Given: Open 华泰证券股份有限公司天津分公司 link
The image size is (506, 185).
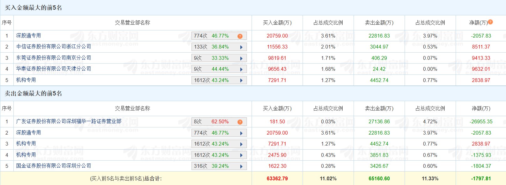Looking at the screenshot, I should pos(54,69).
